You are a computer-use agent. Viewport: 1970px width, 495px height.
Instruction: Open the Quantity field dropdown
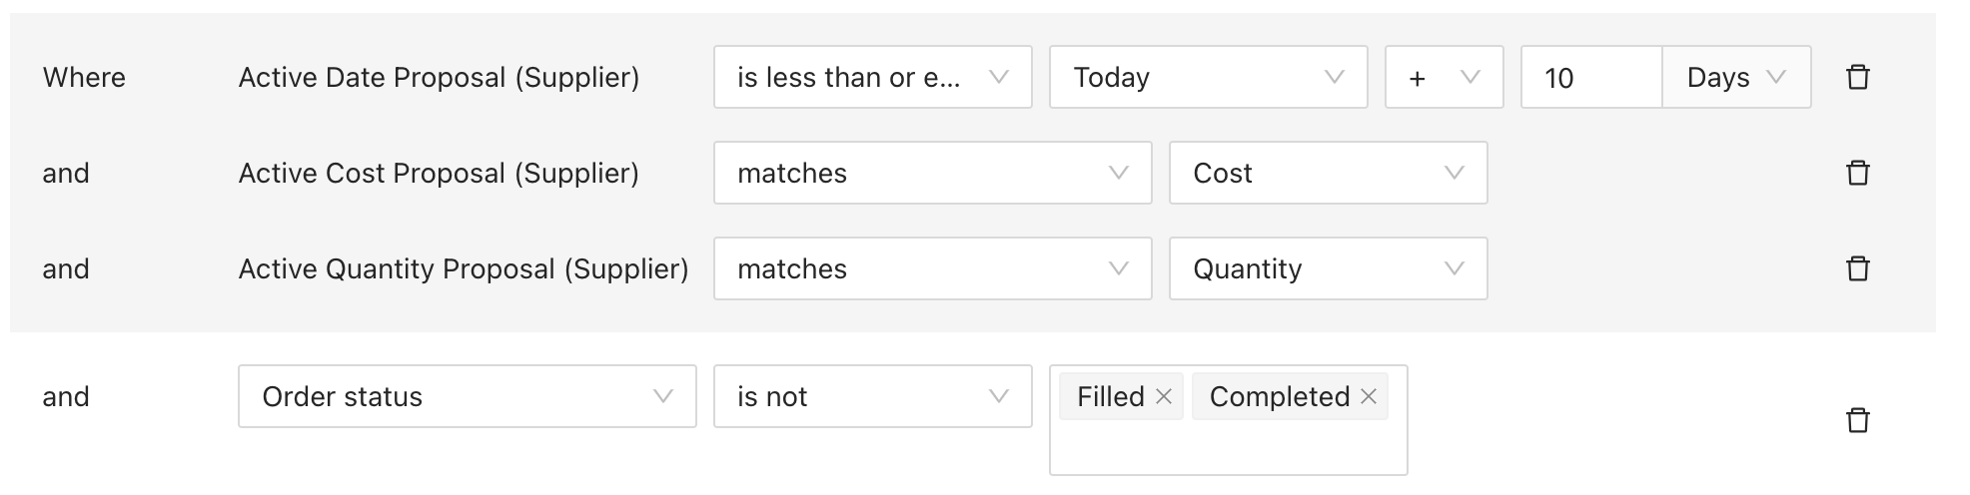click(x=1328, y=268)
